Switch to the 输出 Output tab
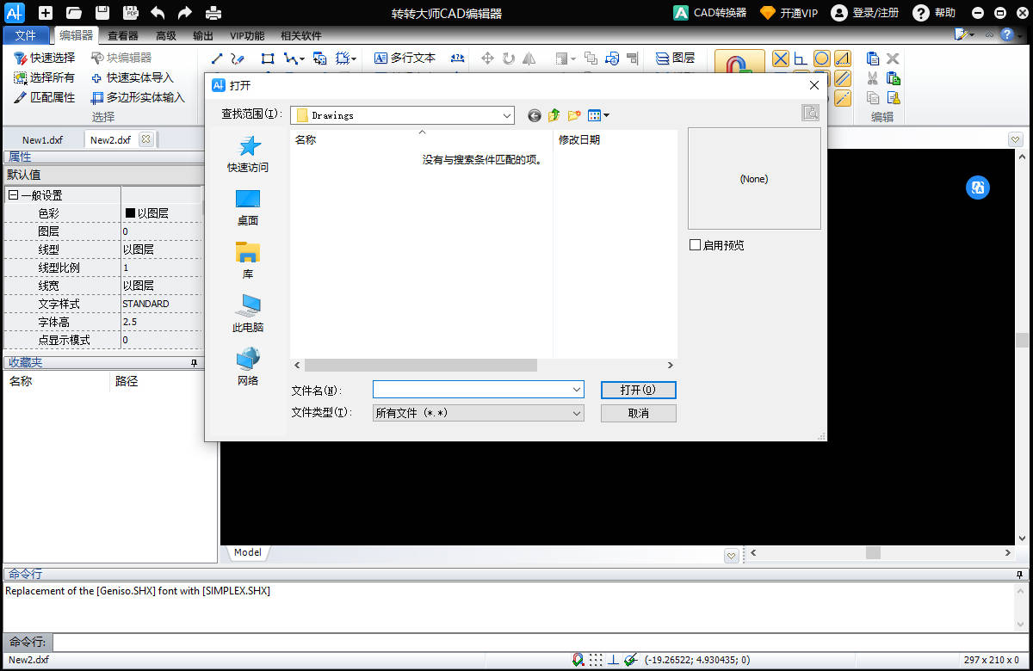 point(203,36)
